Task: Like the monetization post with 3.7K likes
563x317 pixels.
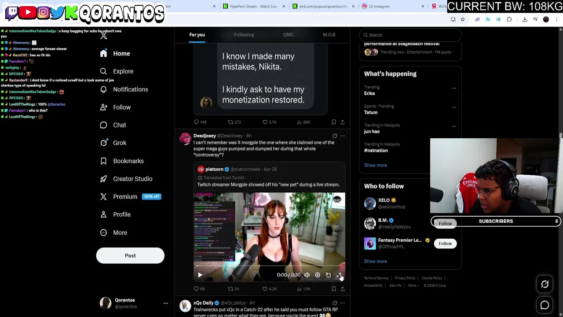Action: (269, 122)
